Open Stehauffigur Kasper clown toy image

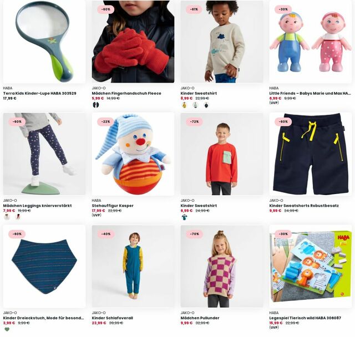point(133,154)
